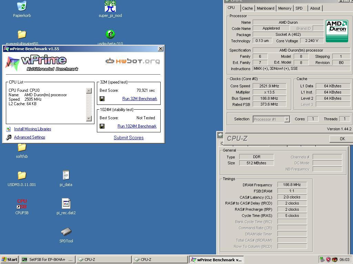Switch to first CPU-Z taskbar button
Image resolution: width=353 pixels, height=264 pixels.
click(104, 260)
